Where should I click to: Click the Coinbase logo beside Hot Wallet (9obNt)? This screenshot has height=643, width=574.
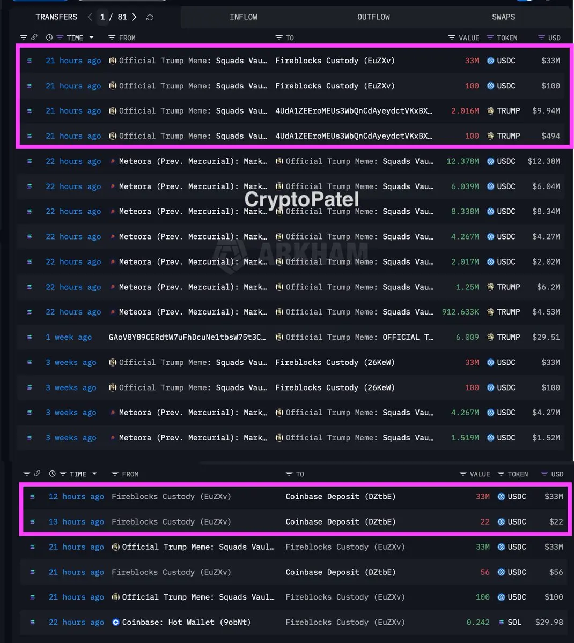tap(115, 622)
